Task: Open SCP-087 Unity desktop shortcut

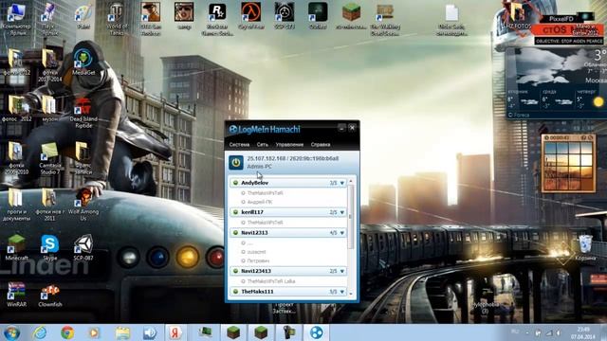Action: (83, 248)
